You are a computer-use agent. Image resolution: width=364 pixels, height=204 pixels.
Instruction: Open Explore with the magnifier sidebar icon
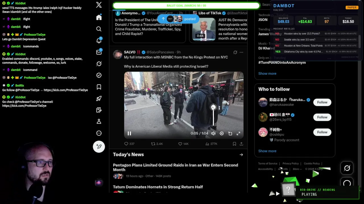[x=99, y=29]
